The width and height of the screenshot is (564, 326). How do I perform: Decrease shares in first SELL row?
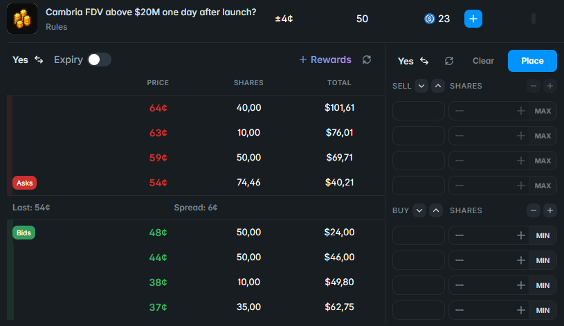460,111
